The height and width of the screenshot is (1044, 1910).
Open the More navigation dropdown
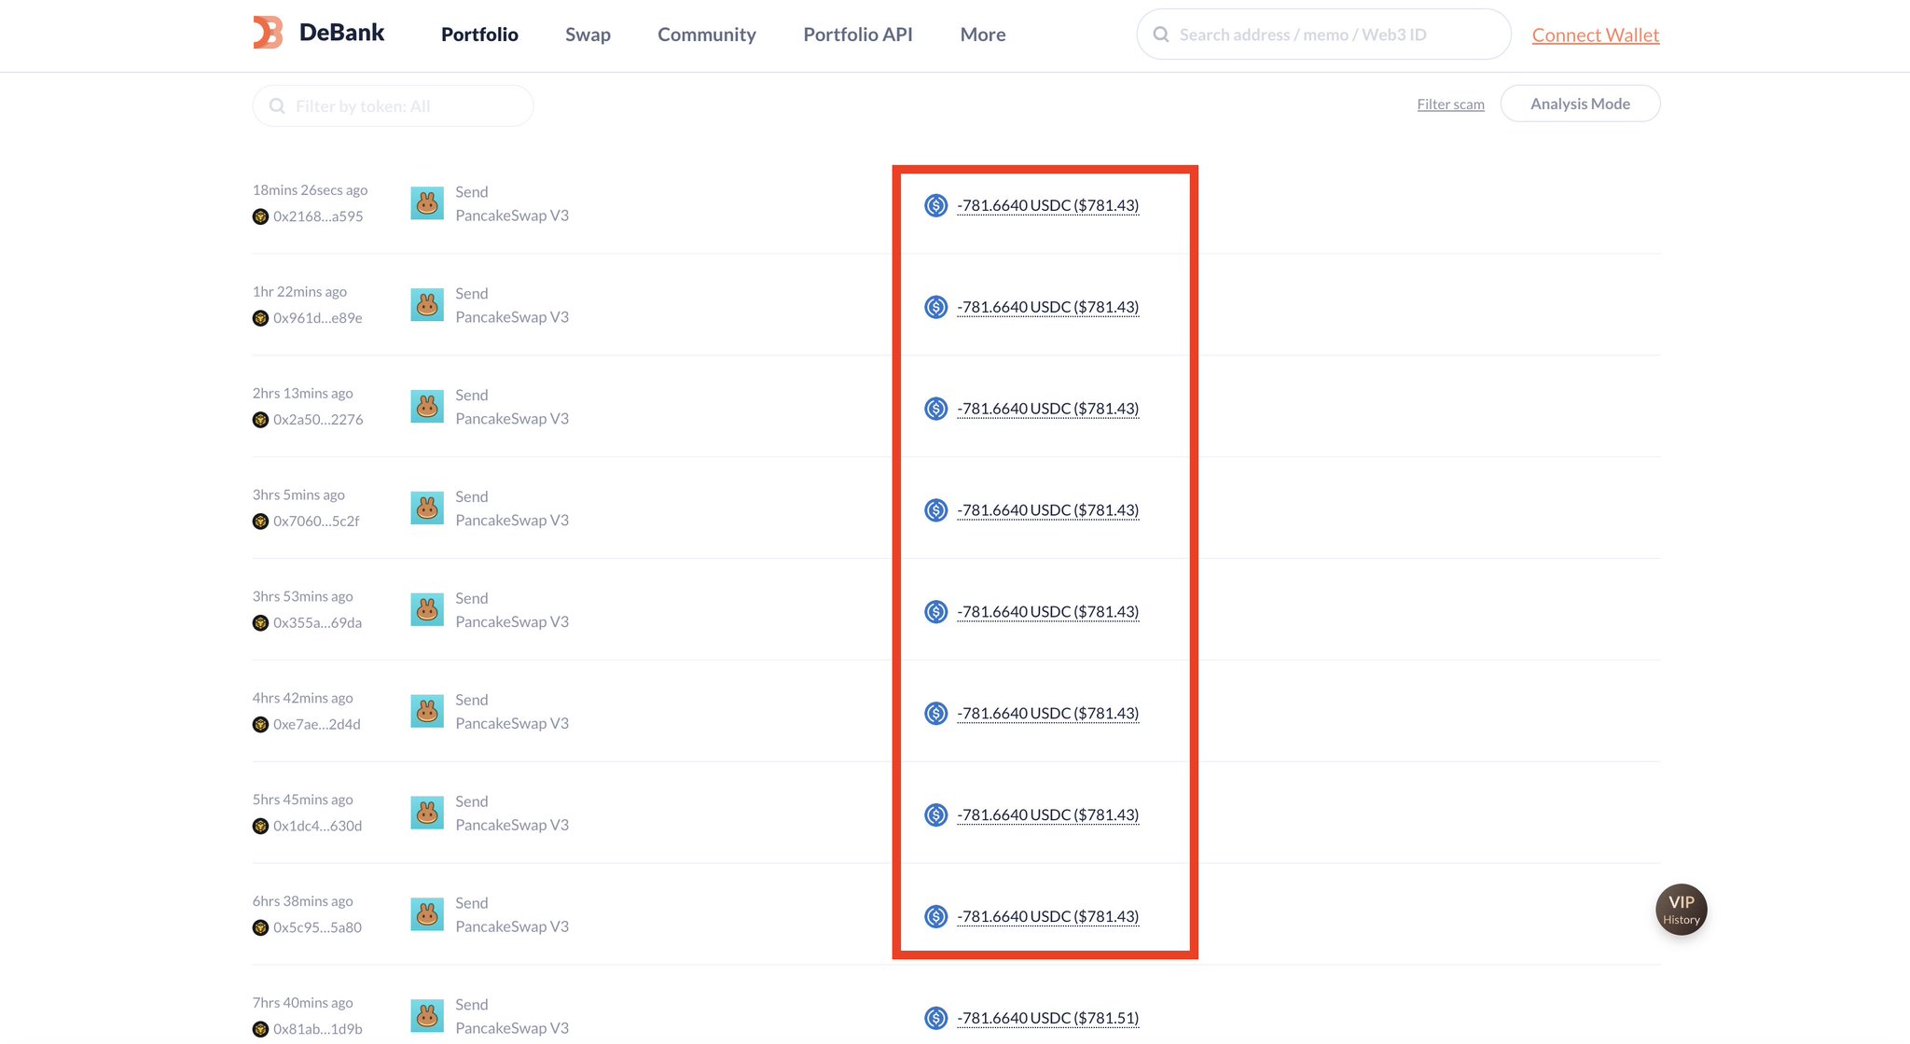click(982, 35)
